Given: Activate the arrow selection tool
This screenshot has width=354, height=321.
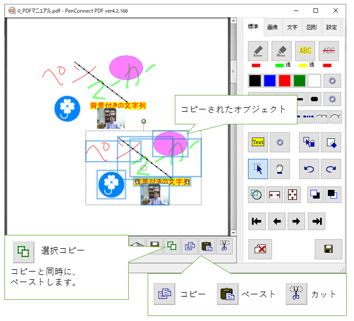Looking at the screenshot, I should pyautogui.click(x=258, y=168).
